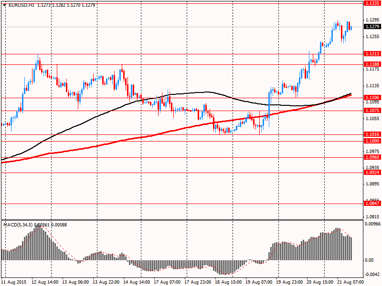382x286 pixels.
Task: Click the 13 Aug 22:00 time label
Action: pos(106,282)
